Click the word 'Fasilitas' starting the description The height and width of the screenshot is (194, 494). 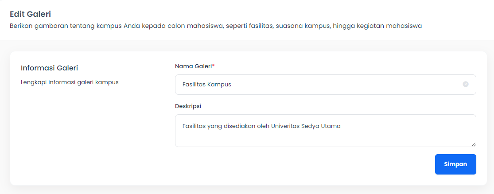click(194, 126)
